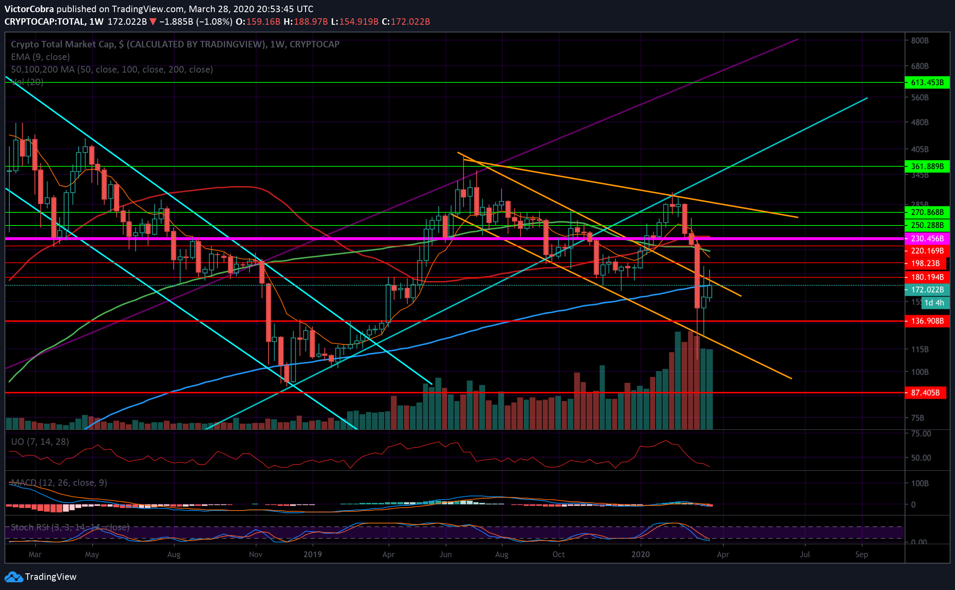
Task: Click the 405B price axis tick
Action: (920, 149)
